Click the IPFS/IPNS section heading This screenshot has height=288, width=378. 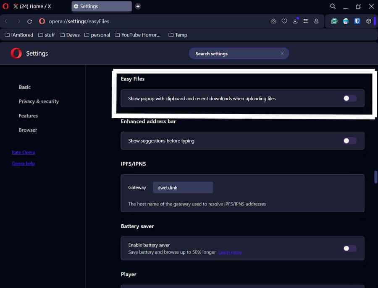click(133, 164)
